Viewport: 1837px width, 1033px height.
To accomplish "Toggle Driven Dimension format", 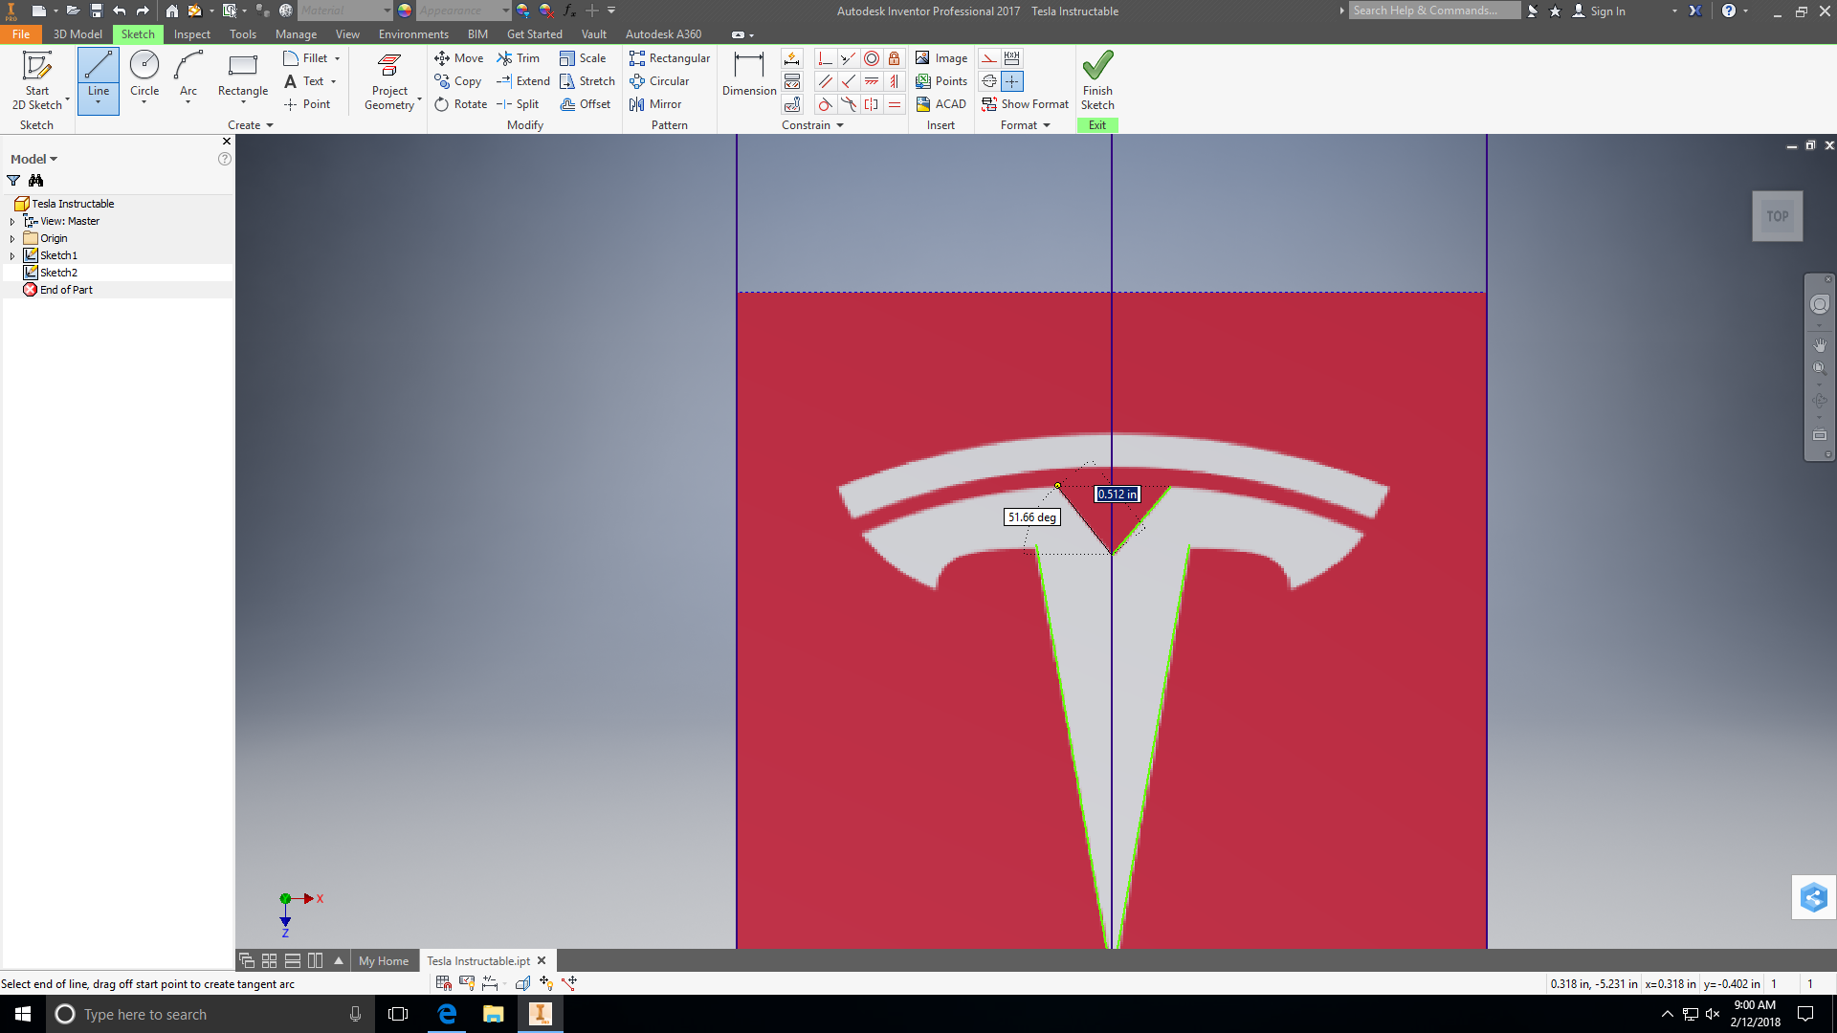I will [x=1012, y=58].
